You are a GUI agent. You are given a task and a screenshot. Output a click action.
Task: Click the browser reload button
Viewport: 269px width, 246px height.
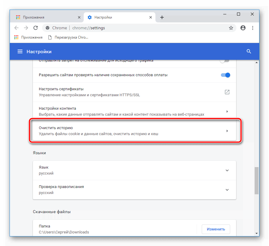pos(36,28)
